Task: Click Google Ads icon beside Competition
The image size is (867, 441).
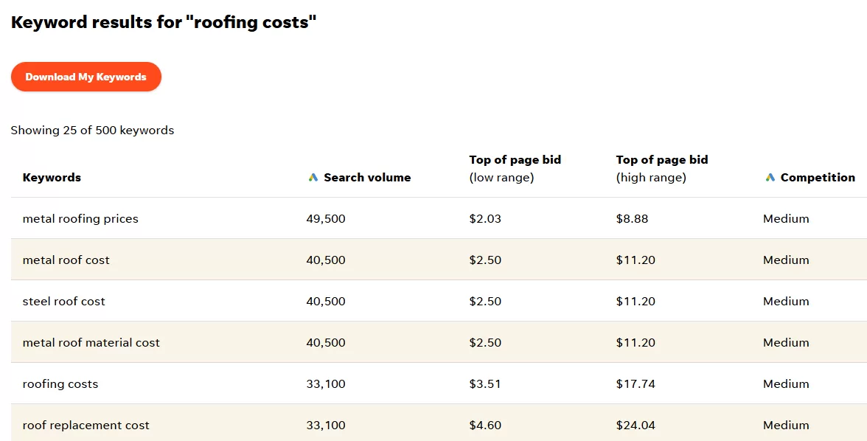Action: pos(770,178)
